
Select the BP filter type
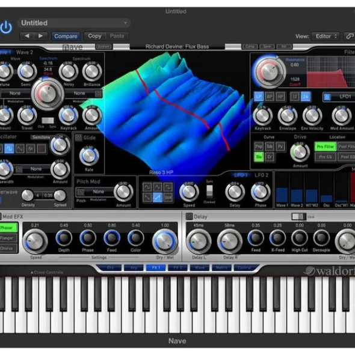[x=270, y=97]
